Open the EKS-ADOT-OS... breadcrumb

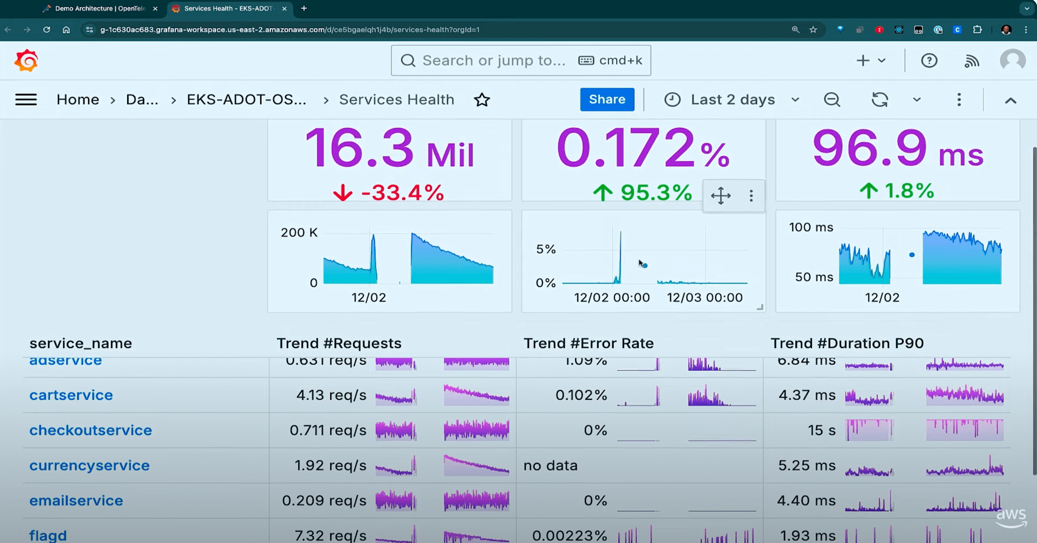[246, 100]
